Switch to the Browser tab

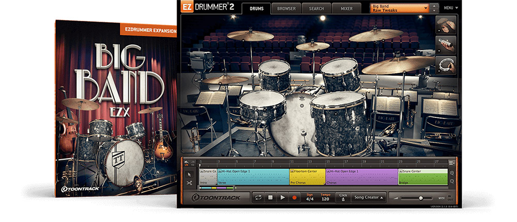click(286, 9)
